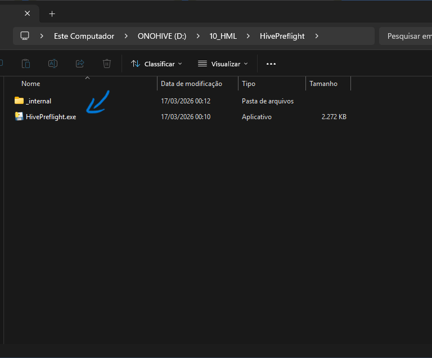Click date 17/03/2026 00:10 cell

point(186,117)
